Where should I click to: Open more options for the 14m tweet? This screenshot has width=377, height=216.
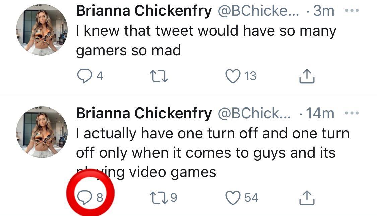click(x=352, y=114)
